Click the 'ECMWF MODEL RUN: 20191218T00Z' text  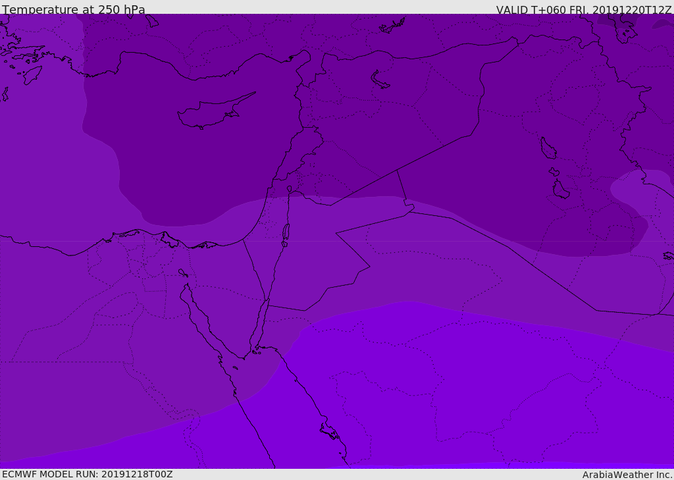(x=88, y=474)
